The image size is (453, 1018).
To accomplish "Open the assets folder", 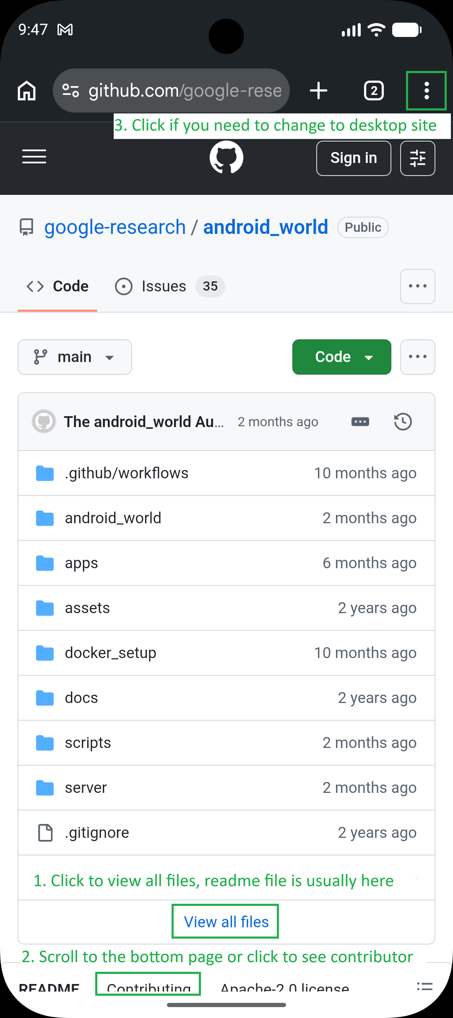I will pos(87,608).
